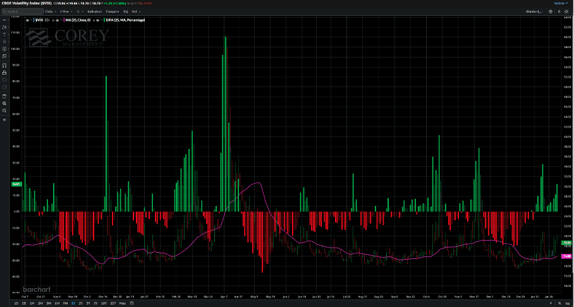
Task: Select the 1D time range
Action: point(16,303)
